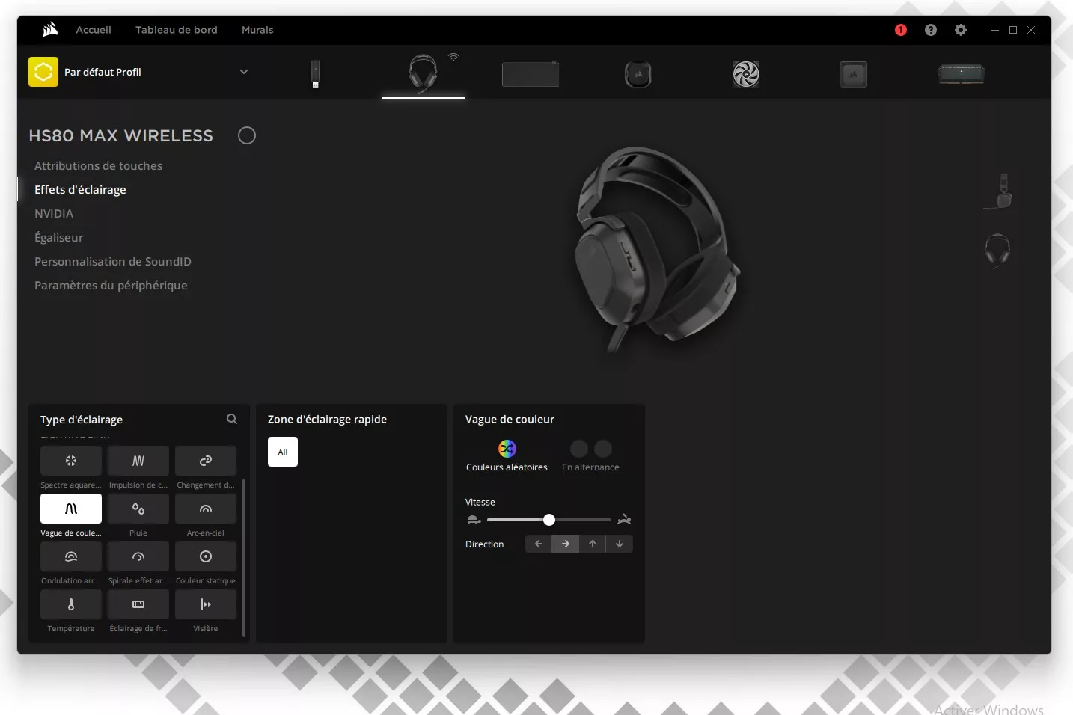The width and height of the screenshot is (1073, 715).
Task: Choose the Vague de couleur effect
Action: tap(71, 509)
